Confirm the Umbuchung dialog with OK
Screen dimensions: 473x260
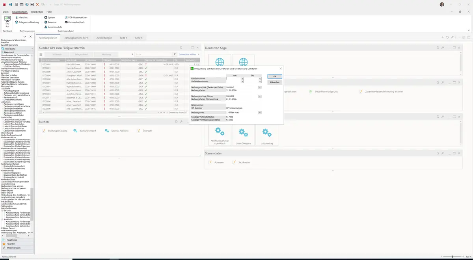tap(274, 76)
